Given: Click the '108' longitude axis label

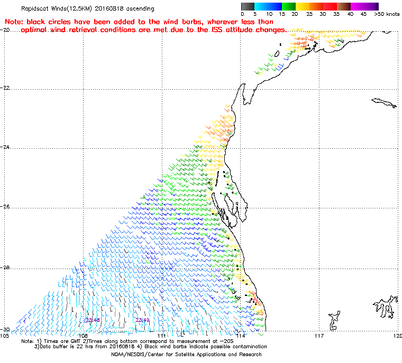Looking at the screenshot, I should (83, 336).
